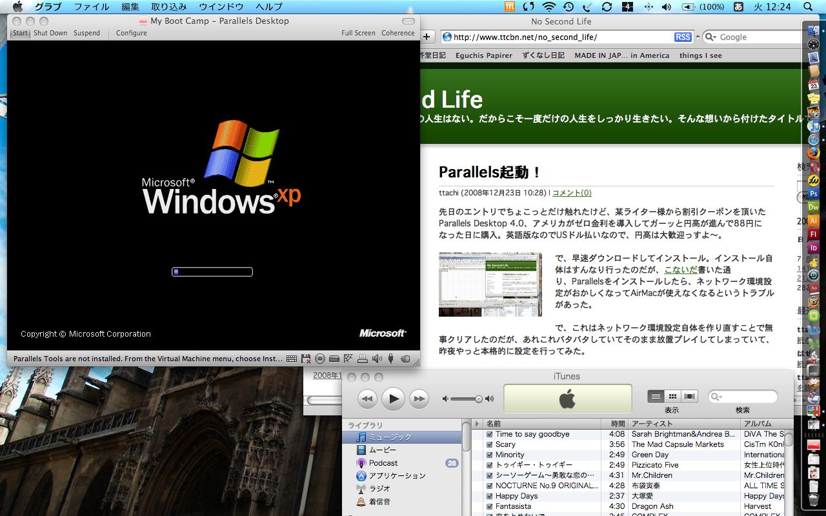The width and height of the screenshot is (826, 516).
Task: Open Eguchis Papirer bookmark
Action: tap(484, 55)
